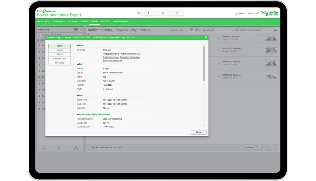This screenshot has height=181, width=316.
Task: Open the incident display options menu icon
Action: point(275,30)
